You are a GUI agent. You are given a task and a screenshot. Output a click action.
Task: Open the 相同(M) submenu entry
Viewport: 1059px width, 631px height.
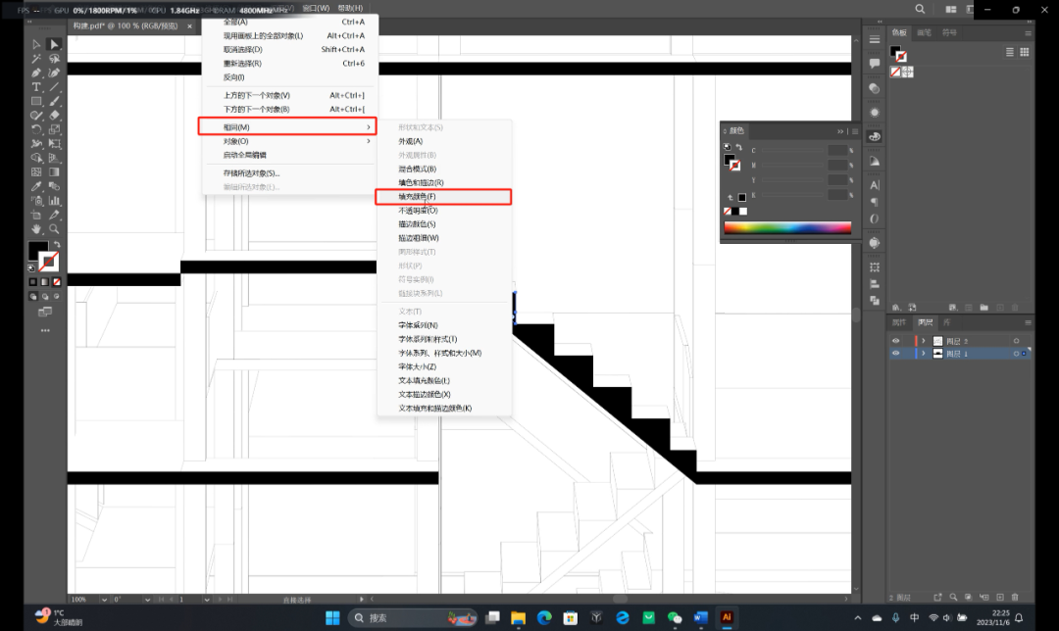coord(287,126)
